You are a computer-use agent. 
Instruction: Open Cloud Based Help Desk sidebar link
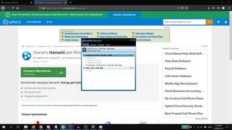pyautogui.click(x=185, y=54)
